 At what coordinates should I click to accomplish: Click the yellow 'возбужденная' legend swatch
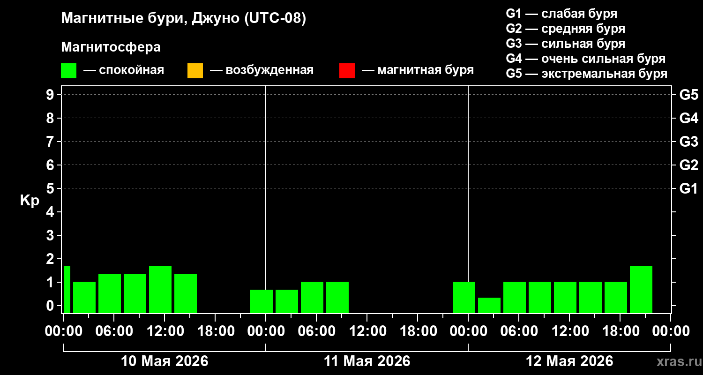click(x=195, y=71)
